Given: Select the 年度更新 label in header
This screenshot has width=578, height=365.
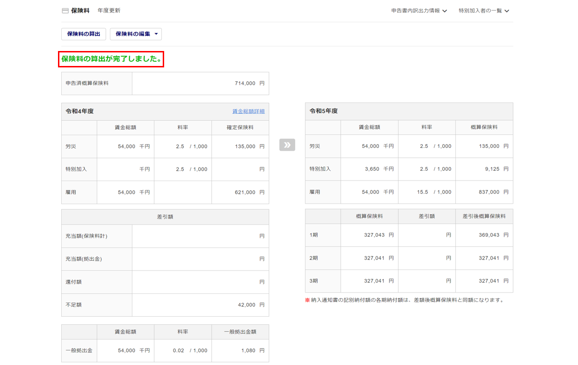Looking at the screenshot, I should 109,11.
